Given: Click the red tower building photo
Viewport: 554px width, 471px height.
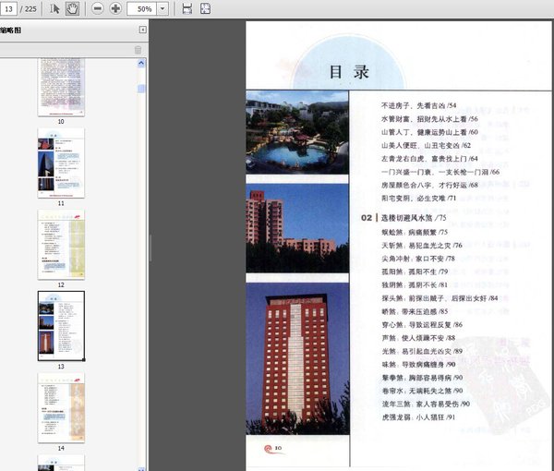Looking at the screenshot, I should point(297,358).
